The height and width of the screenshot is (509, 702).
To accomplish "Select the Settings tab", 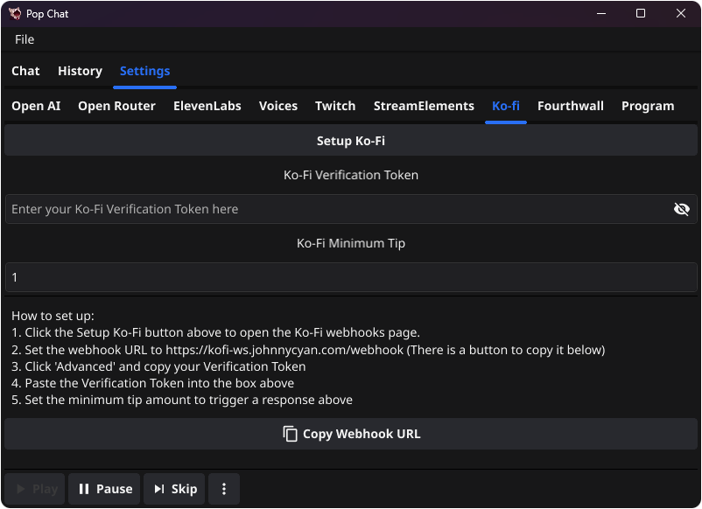I will pyautogui.click(x=144, y=71).
